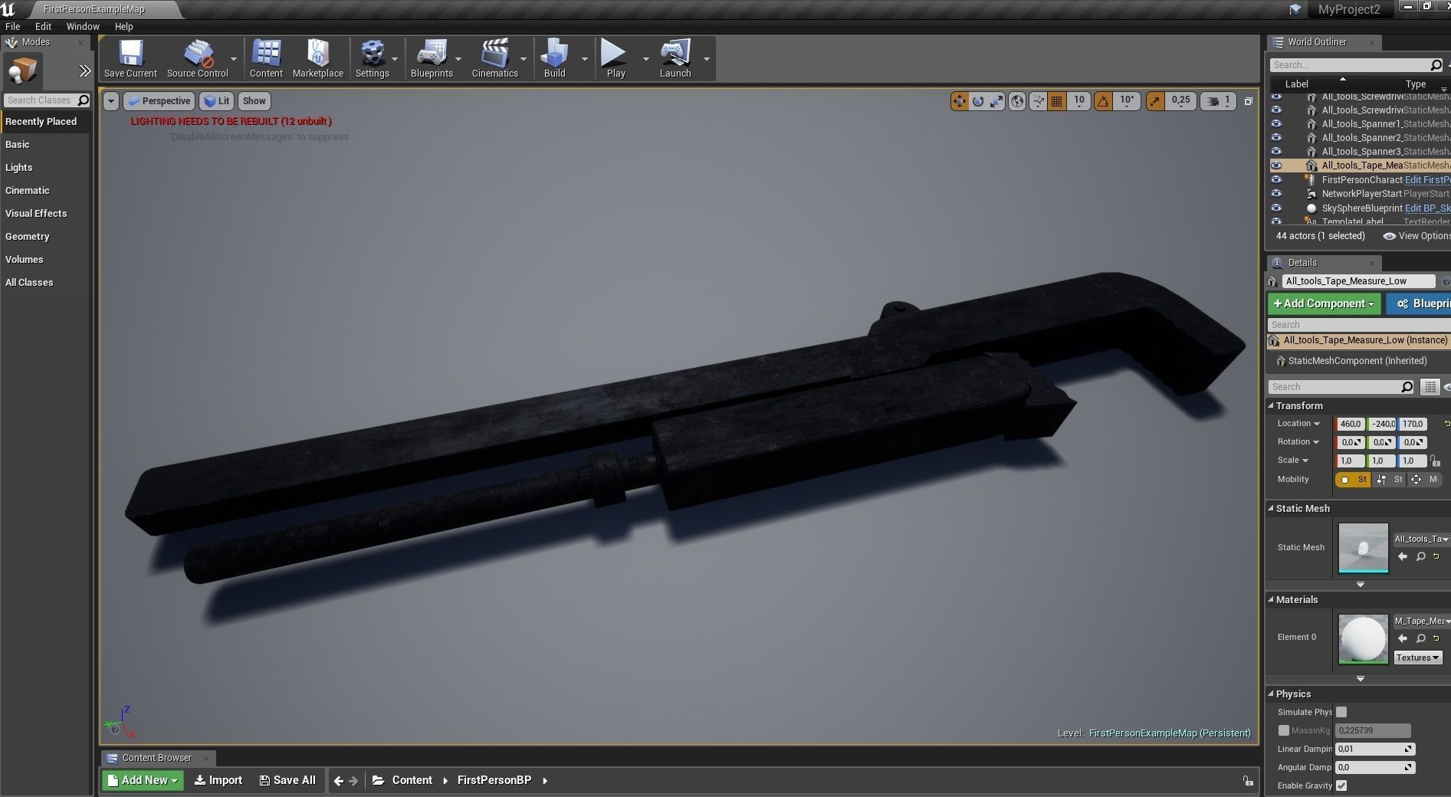Use selected asset arrow for Static Mesh

1403,556
